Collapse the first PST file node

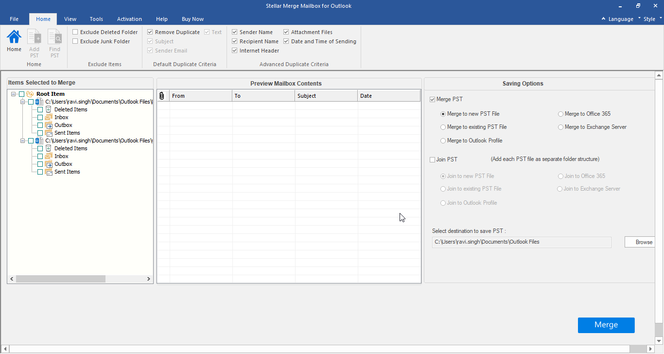coord(23,102)
